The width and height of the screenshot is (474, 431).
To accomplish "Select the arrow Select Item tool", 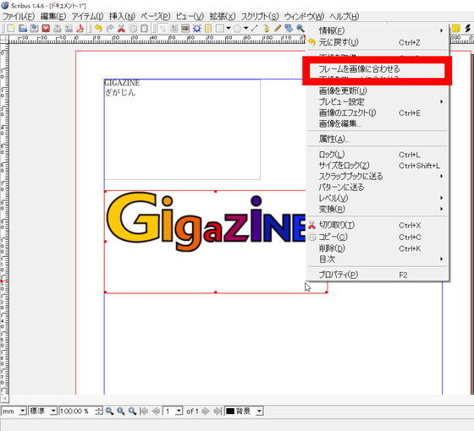I will click(x=163, y=29).
